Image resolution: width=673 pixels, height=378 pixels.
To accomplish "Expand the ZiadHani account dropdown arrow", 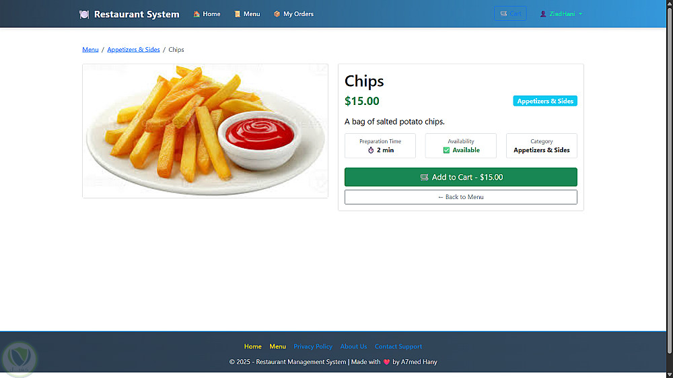I will click(x=580, y=13).
